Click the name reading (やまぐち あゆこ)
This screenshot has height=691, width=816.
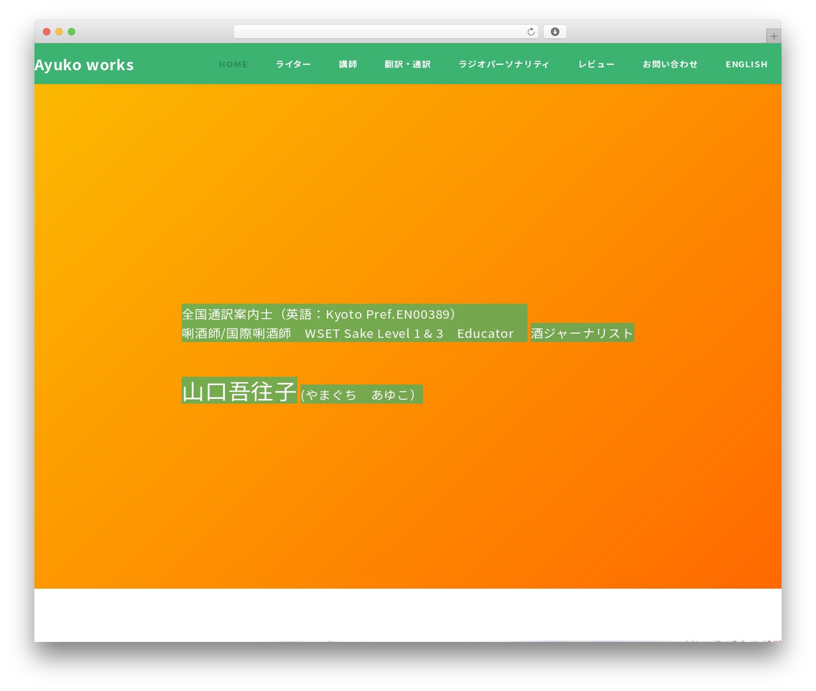coord(361,395)
